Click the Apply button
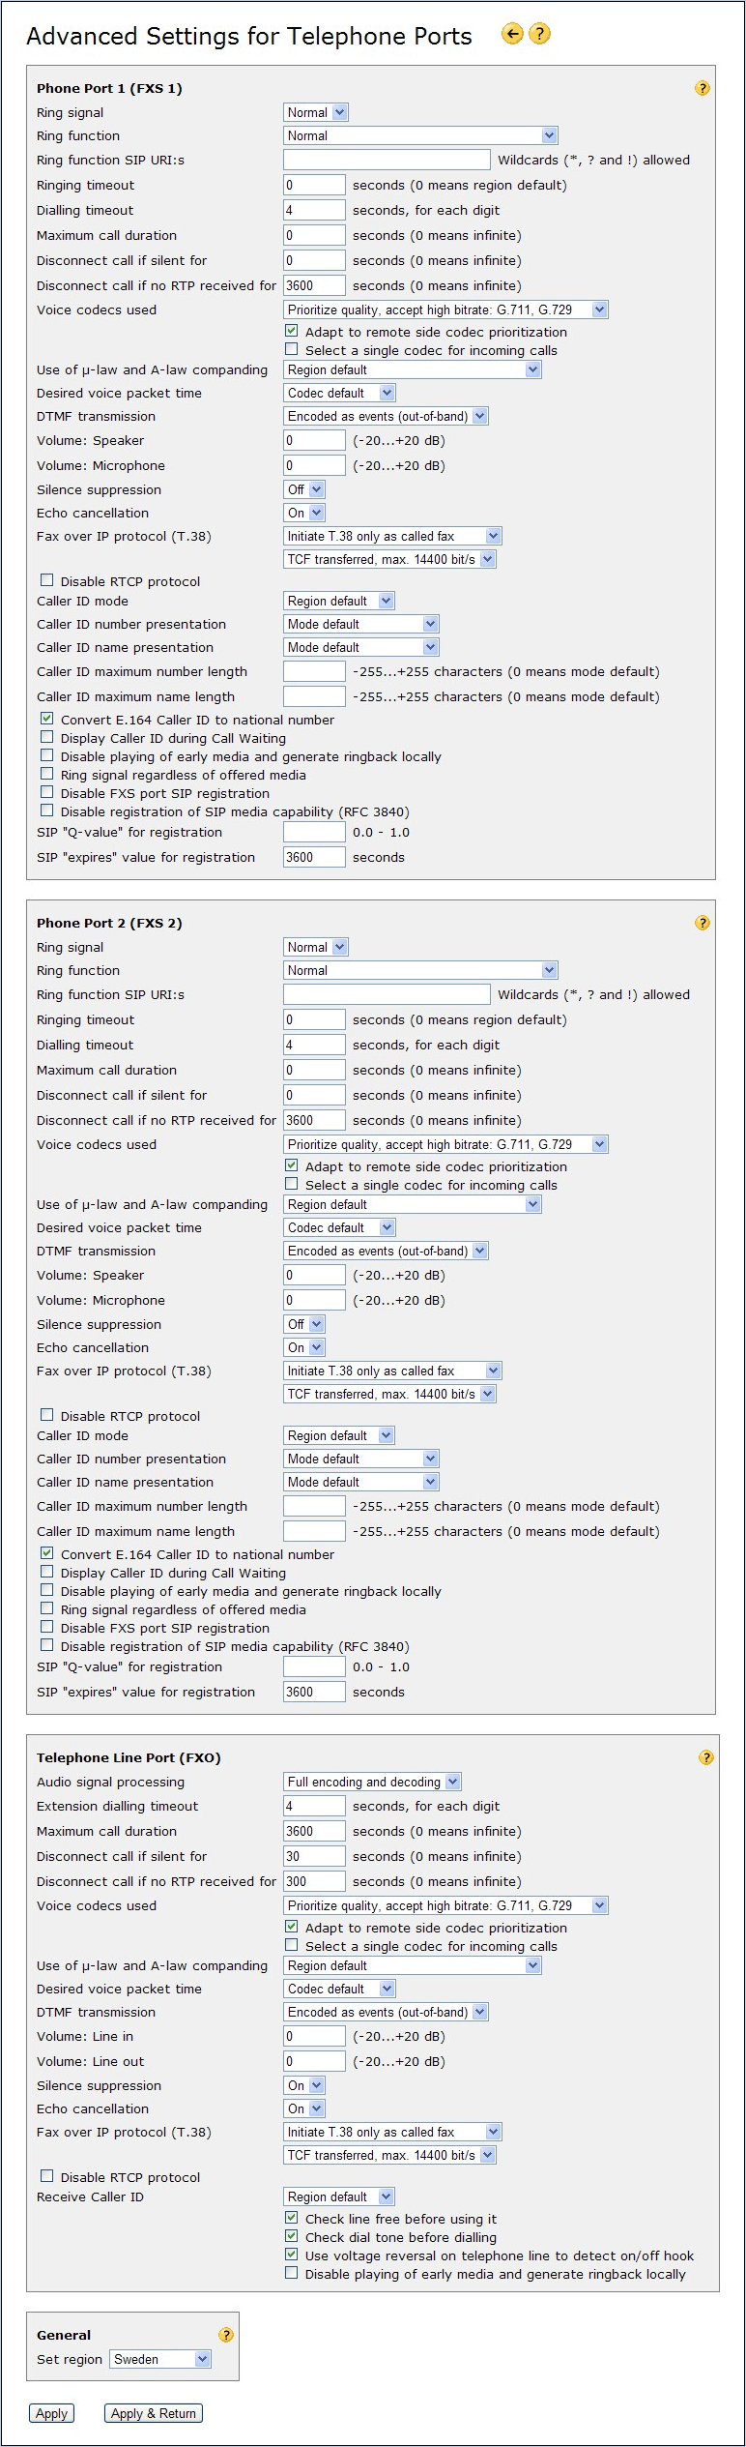 click(51, 2413)
